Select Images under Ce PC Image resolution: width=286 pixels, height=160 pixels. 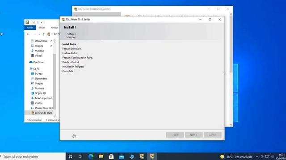(x=39, y=84)
